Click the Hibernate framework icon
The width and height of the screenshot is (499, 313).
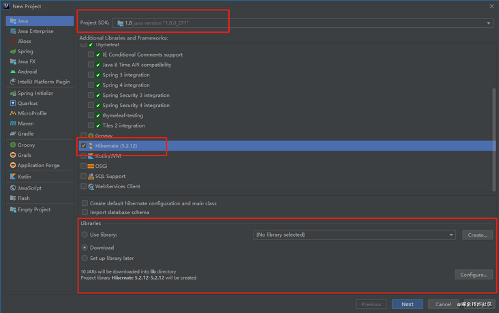point(91,146)
